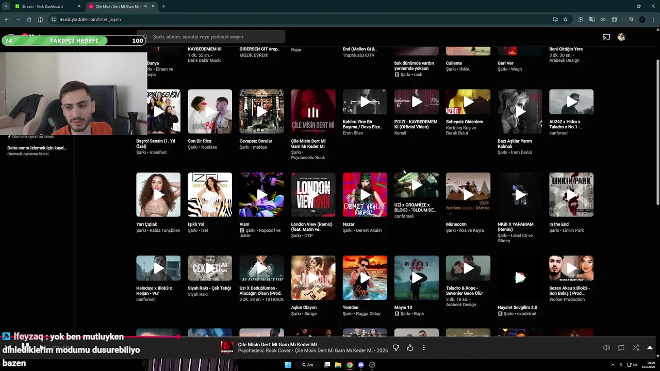Open the Demet Akalın artist link
The image size is (660, 371).
368,230
